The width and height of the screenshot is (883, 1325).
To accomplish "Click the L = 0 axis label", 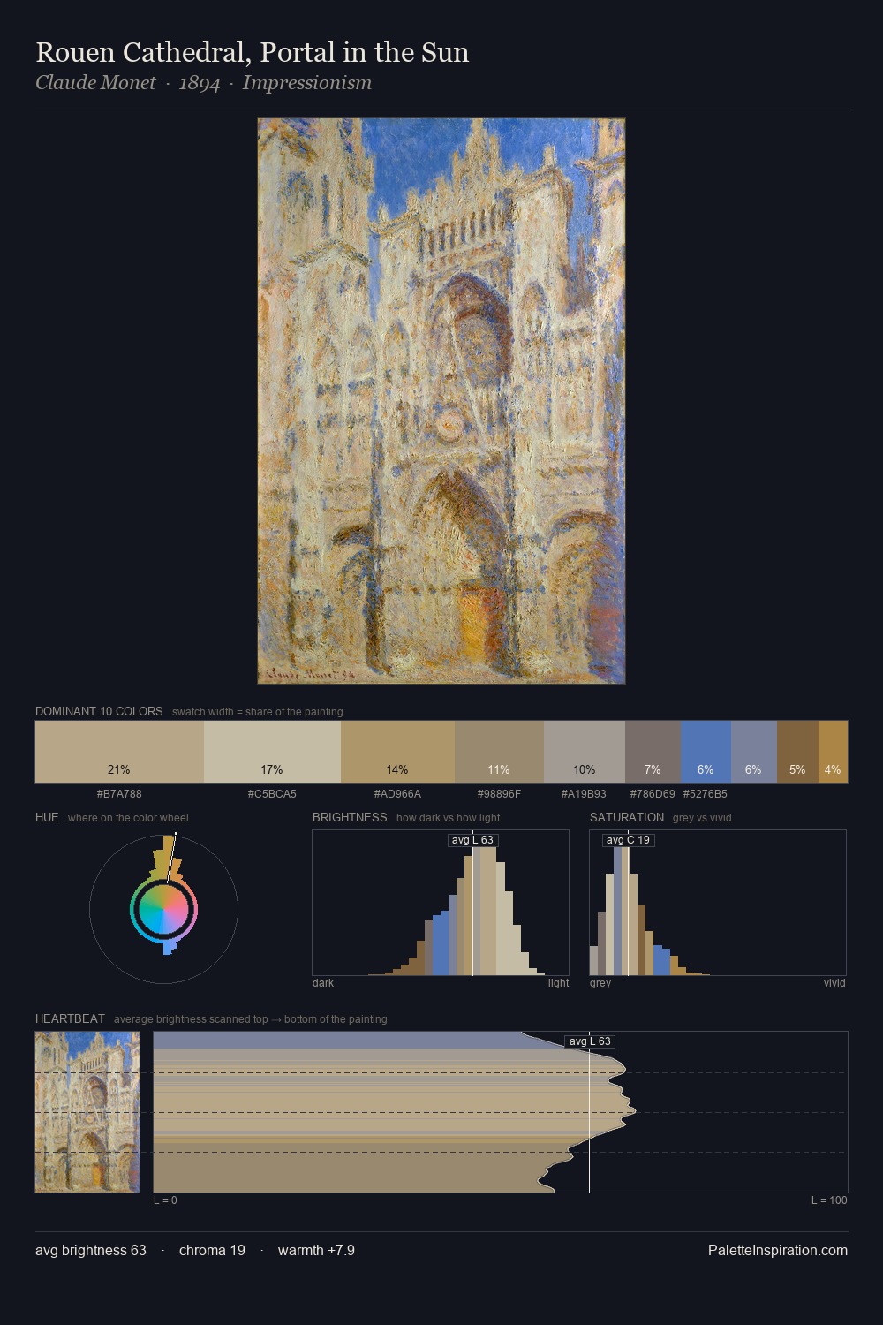I will (165, 1200).
